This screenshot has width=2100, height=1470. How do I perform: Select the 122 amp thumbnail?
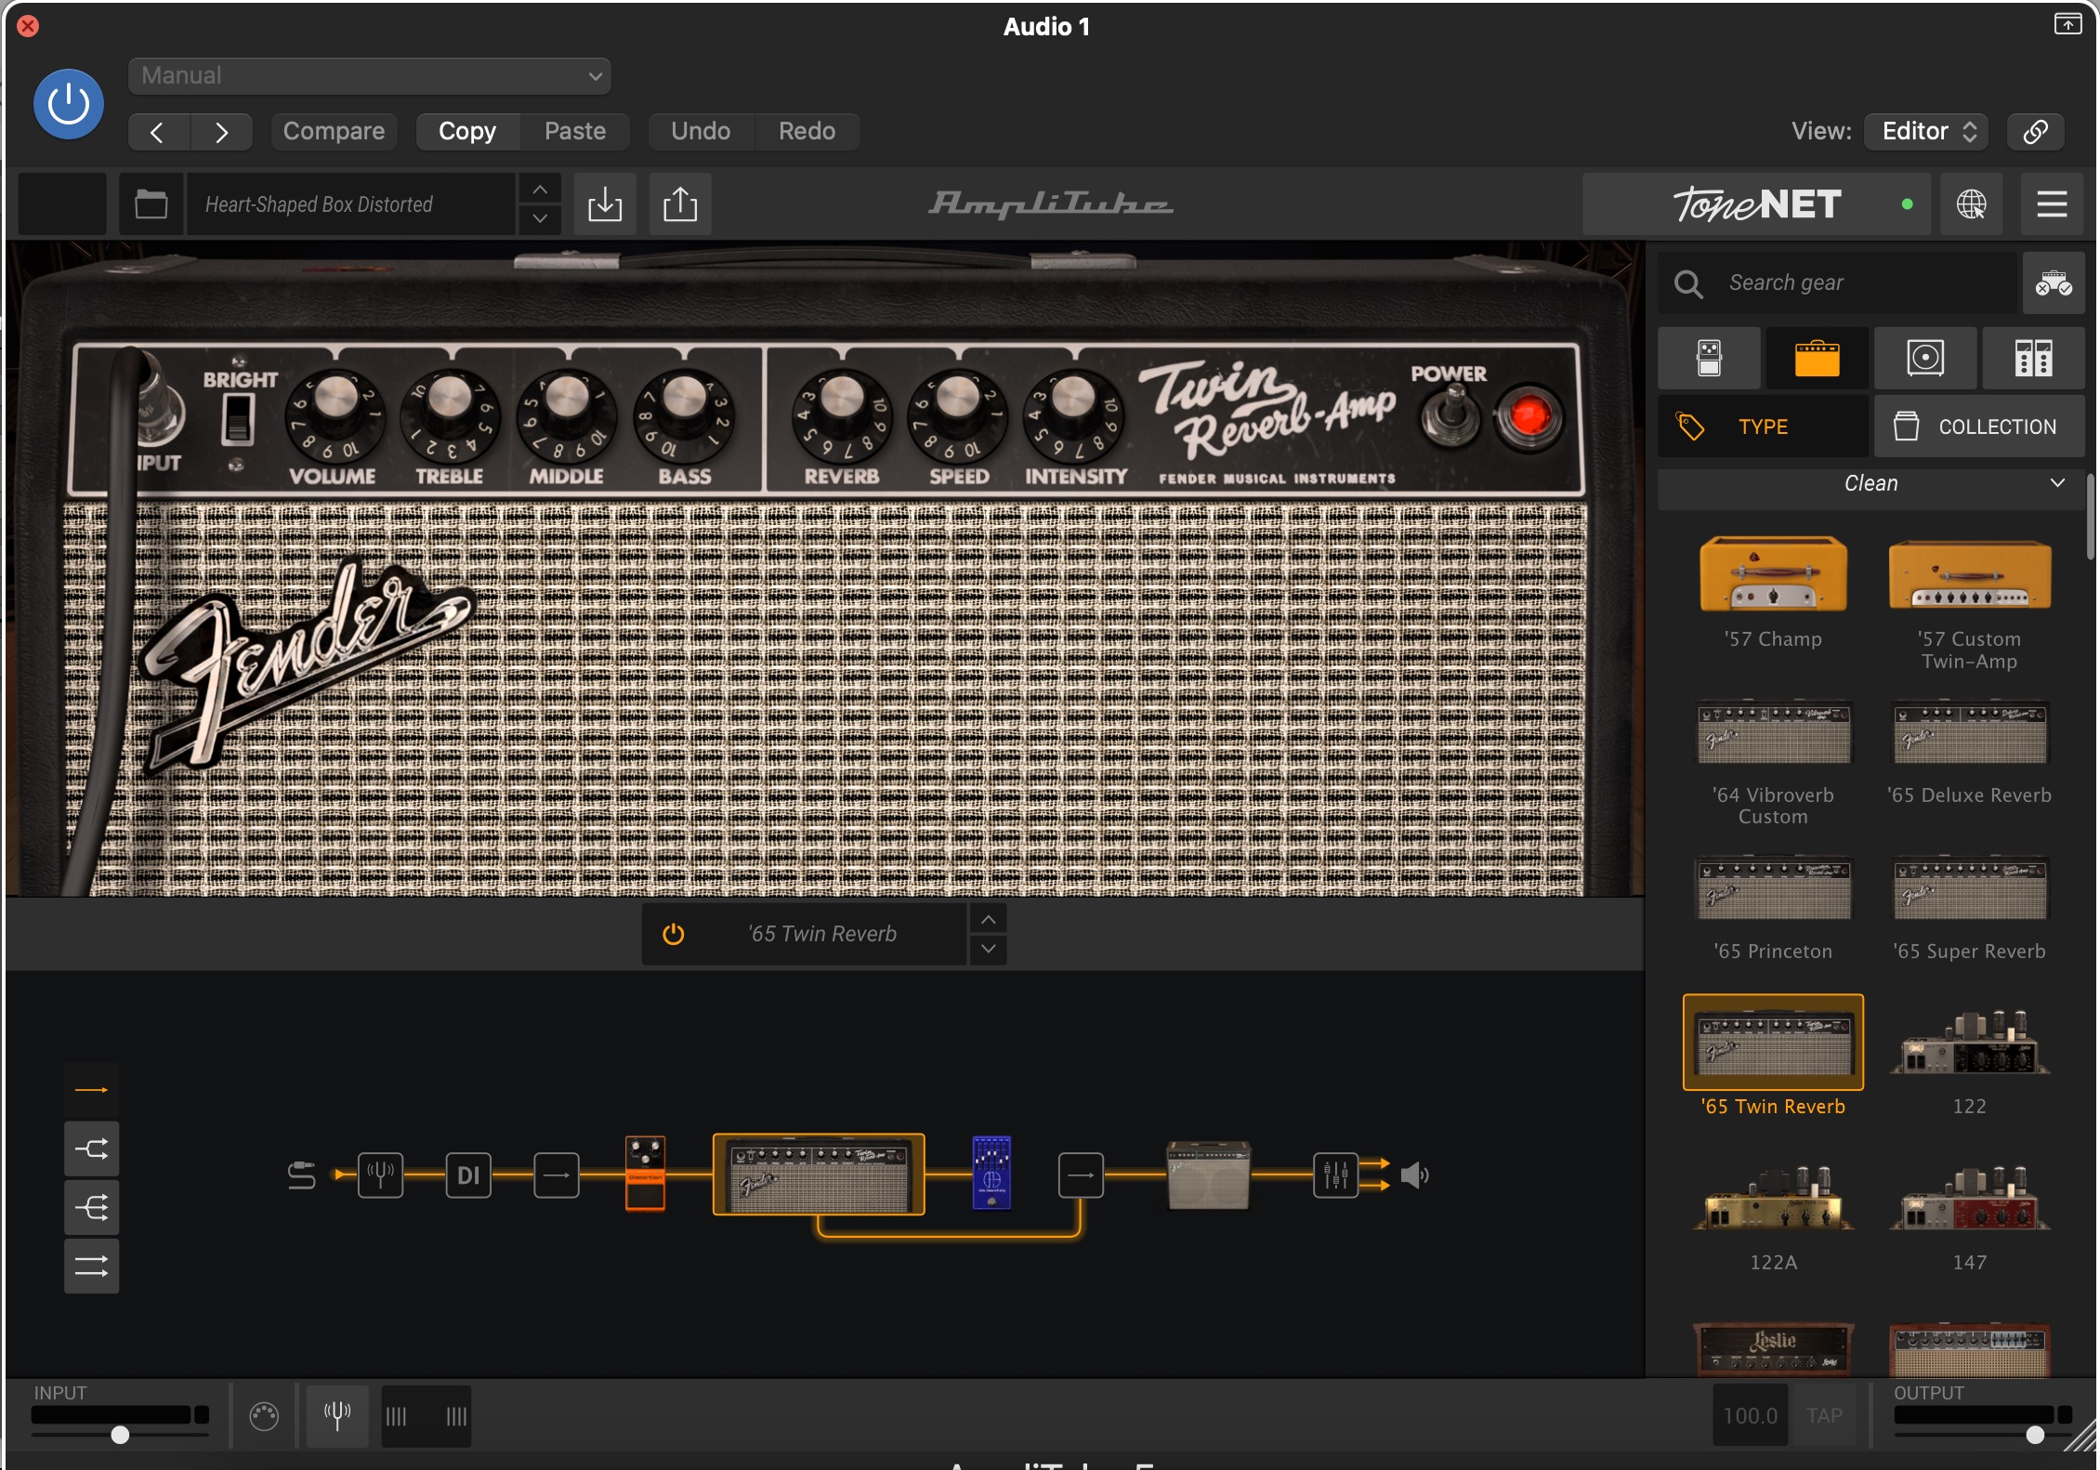[1970, 1043]
